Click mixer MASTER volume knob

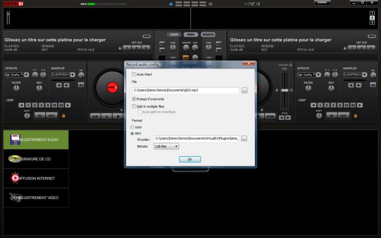point(186,48)
